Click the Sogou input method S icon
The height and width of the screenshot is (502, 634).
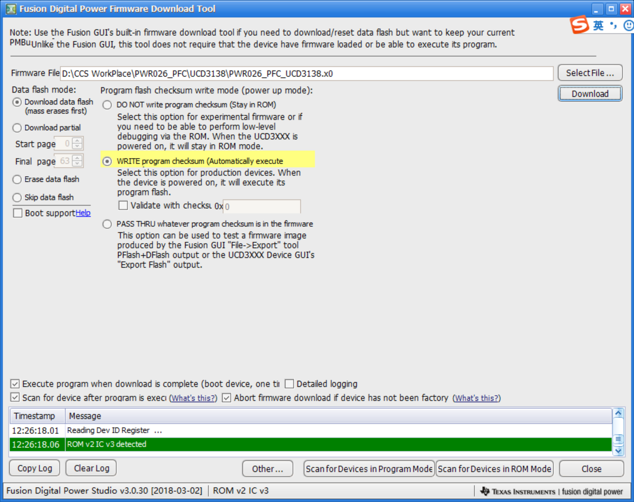pos(580,25)
